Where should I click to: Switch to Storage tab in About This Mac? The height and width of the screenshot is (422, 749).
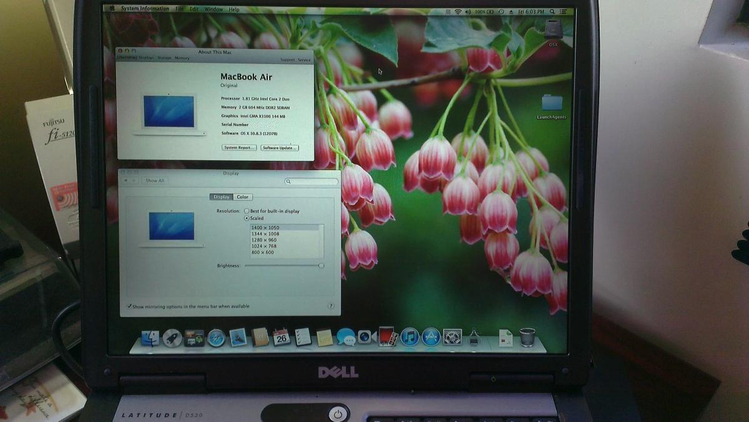tap(164, 57)
